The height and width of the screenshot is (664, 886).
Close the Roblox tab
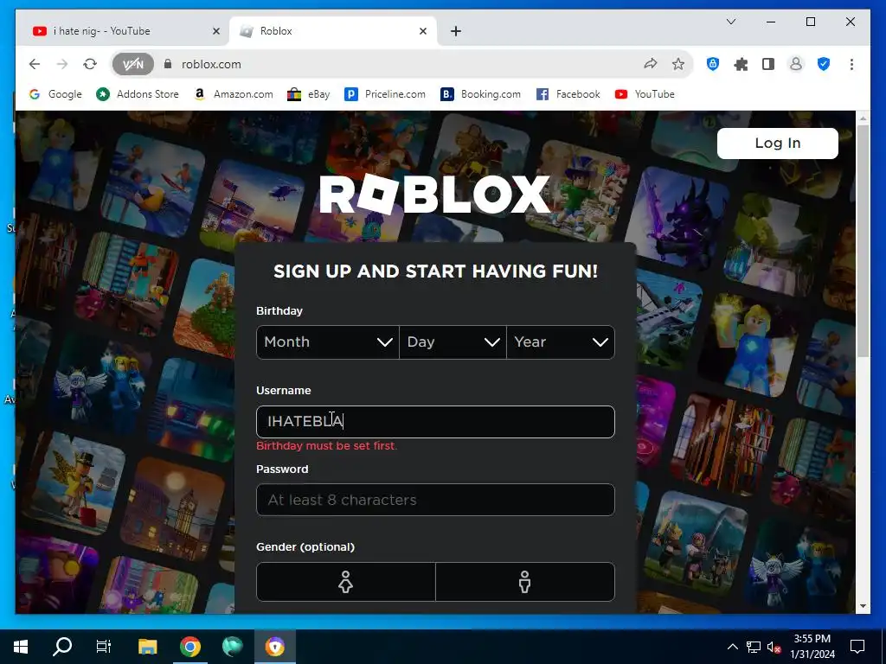click(422, 31)
